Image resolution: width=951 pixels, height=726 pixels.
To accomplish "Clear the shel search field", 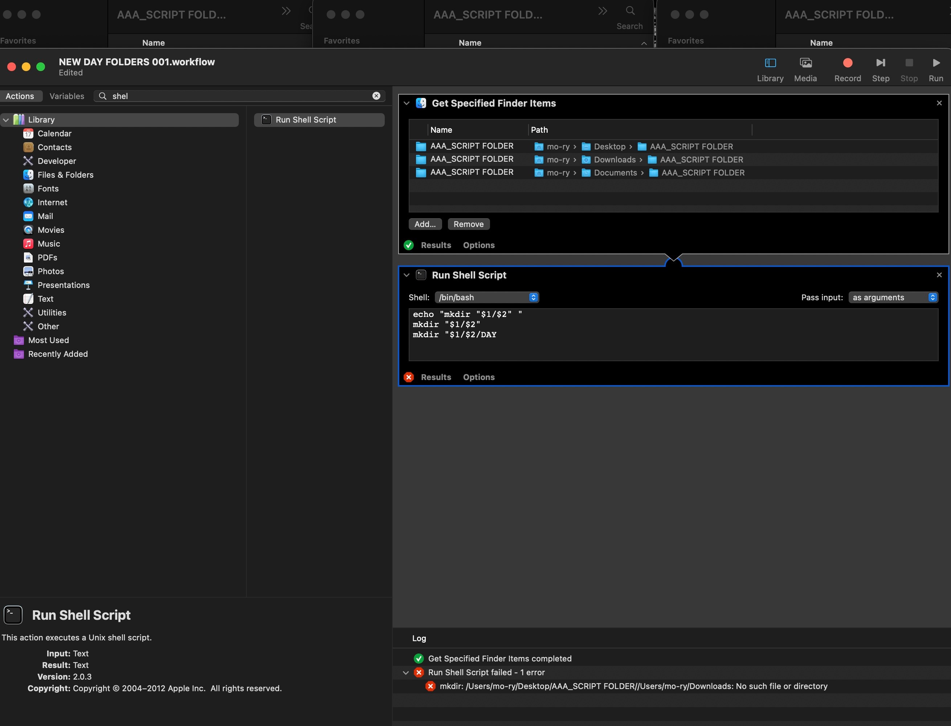I will [x=376, y=96].
